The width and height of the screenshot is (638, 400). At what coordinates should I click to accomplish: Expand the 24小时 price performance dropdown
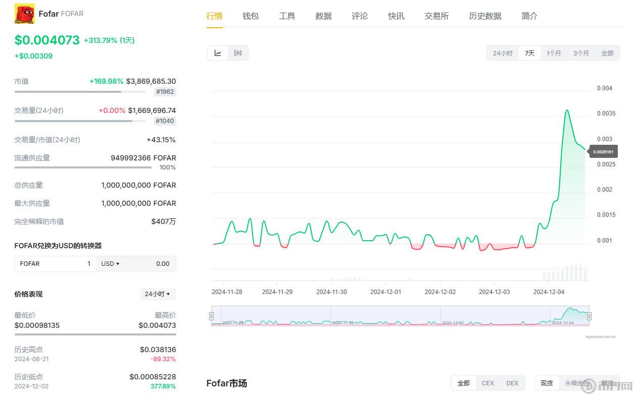(x=158, y=294)
